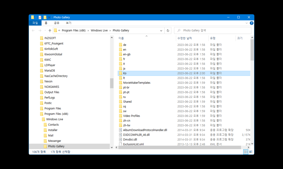This screenshot has width=283, height=169.
Task: Select the Ko folder row
Action: point(184,73)
